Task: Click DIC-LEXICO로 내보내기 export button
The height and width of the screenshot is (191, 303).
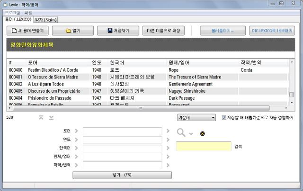Action: pyautogui.click(x=272, y=31)
